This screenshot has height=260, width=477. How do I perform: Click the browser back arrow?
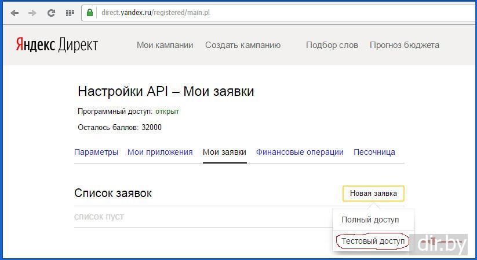14,13
